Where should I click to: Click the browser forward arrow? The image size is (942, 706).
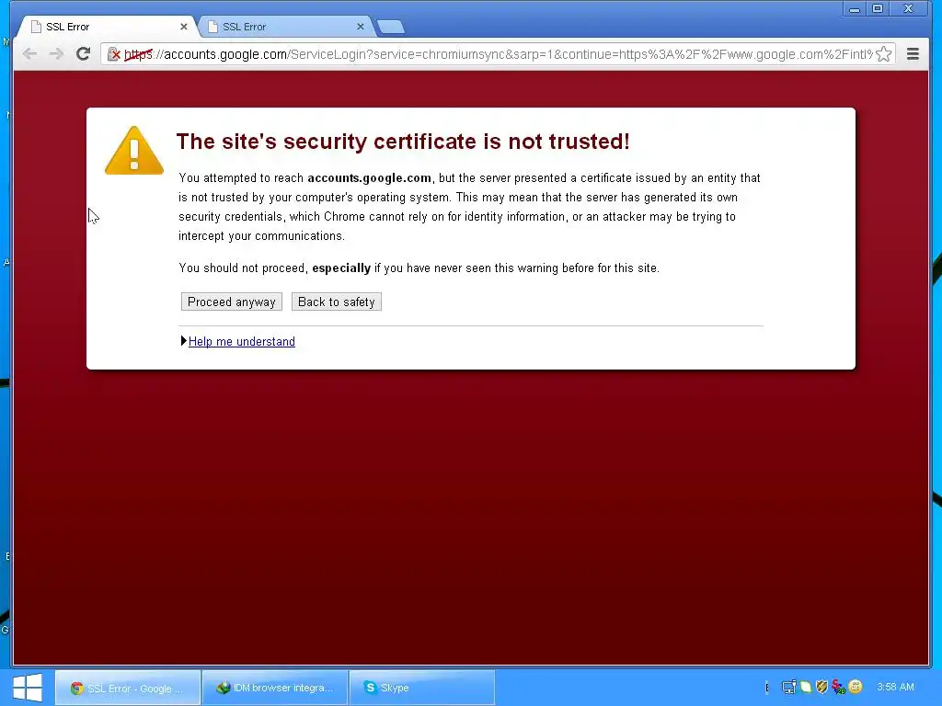coord(56,54)
